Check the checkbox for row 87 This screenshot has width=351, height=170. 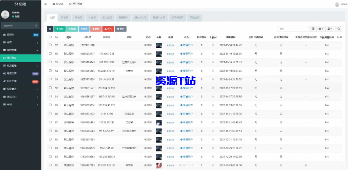pos(50,122)
